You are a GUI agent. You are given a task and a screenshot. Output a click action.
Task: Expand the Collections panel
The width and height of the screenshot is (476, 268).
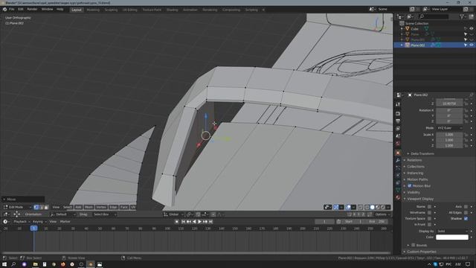(416, 167)
